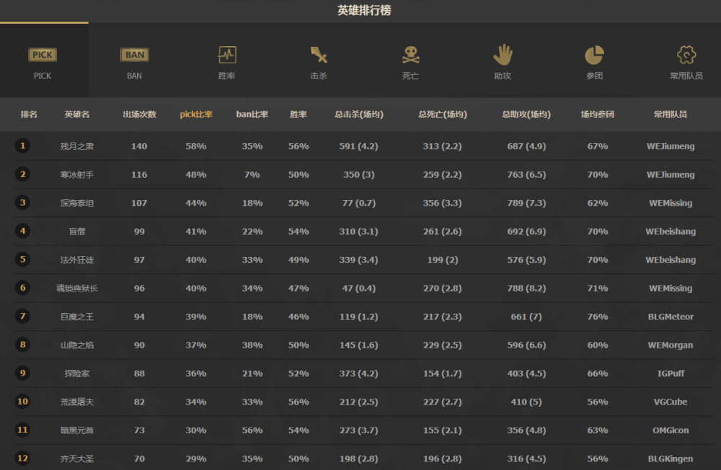721x470 pixels.
Task: Click appearances value 140
Action: coord(139,146)
